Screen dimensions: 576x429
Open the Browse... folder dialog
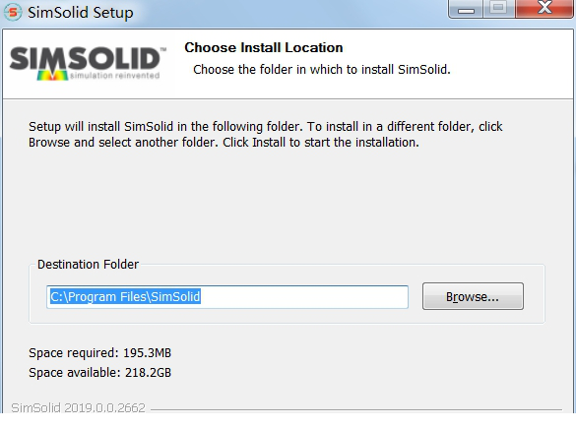point(473,296)
